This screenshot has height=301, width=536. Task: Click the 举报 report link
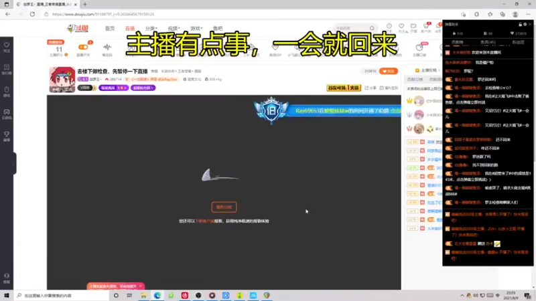point(155,72)
